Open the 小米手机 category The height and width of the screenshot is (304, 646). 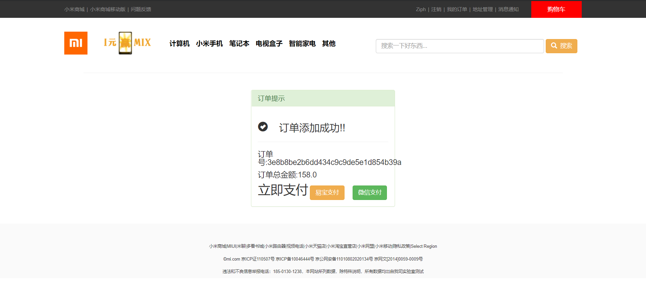[x=209, y=43]
